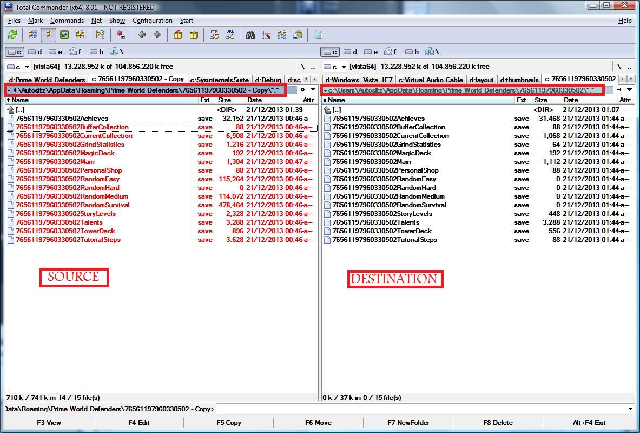Open the synchronize directories icon
The width and height of the screenshot is (640, 433).
282,35
